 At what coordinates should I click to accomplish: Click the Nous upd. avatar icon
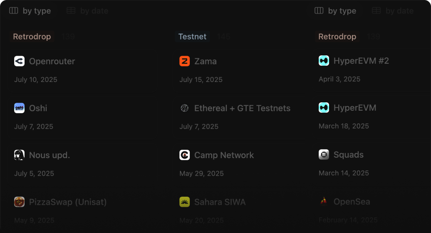[x=20, y=155]
